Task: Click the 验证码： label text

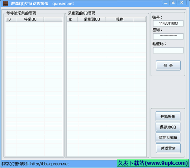Action: click(159, 44)
